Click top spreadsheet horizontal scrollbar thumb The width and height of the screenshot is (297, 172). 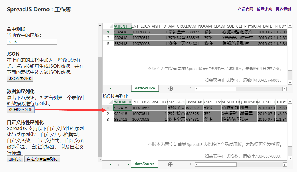218,89
